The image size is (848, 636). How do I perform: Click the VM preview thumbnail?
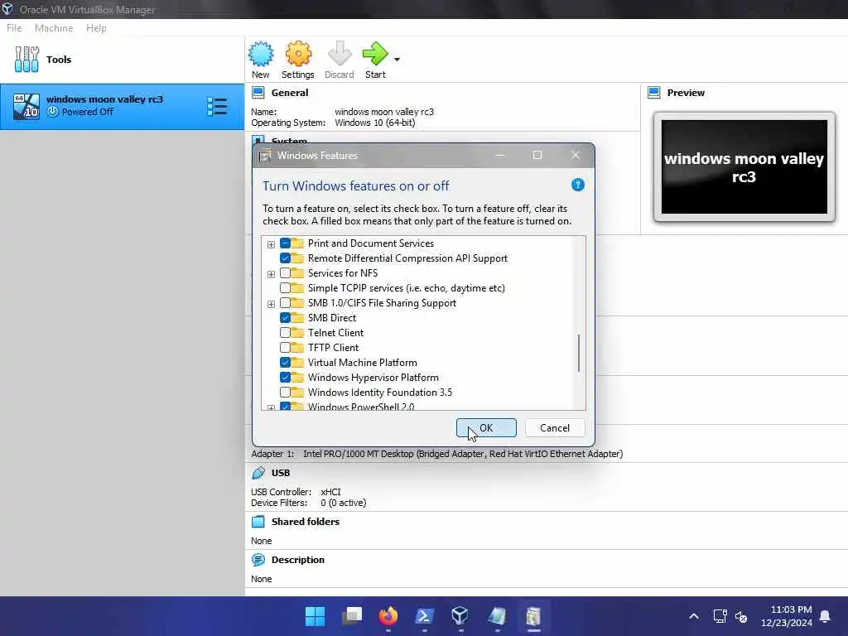click(744, 167)
